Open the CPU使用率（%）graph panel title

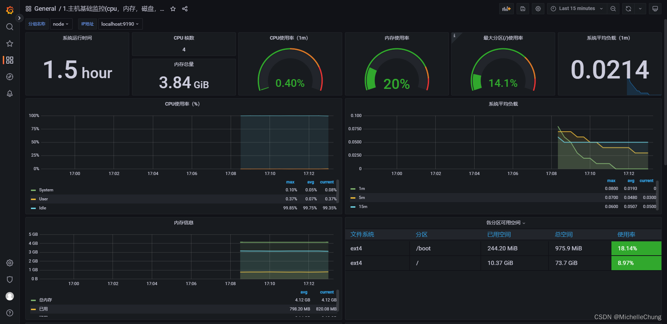(x=182, y=104)
